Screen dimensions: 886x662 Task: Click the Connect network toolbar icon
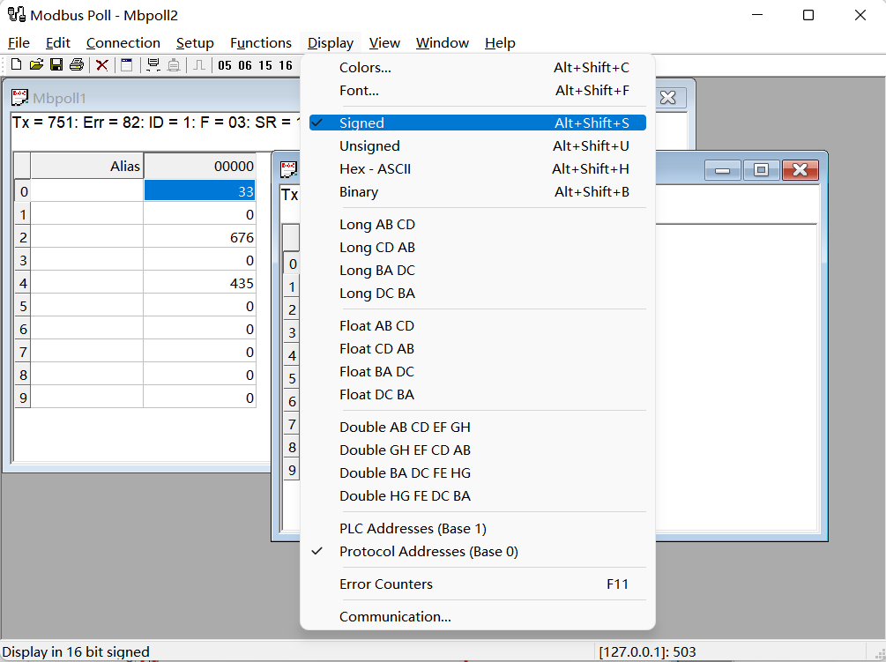pyautogui.click(x=153, y=65)
